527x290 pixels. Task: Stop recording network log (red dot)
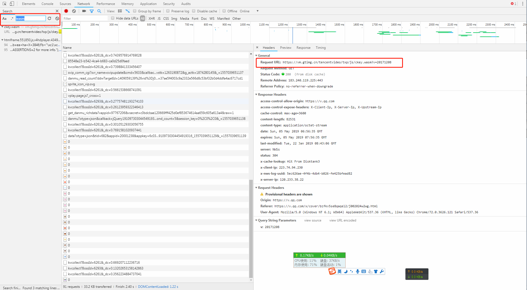coord(66,11)
